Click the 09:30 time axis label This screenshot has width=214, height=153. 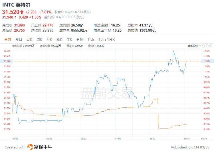(204, 139)
